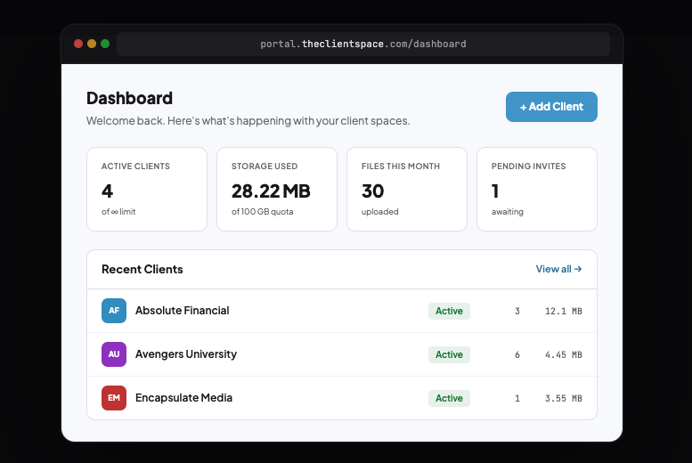Open the Absolute Financial client name
The width and height of the screenshot is (692, 463).
(x=183, y=310)
